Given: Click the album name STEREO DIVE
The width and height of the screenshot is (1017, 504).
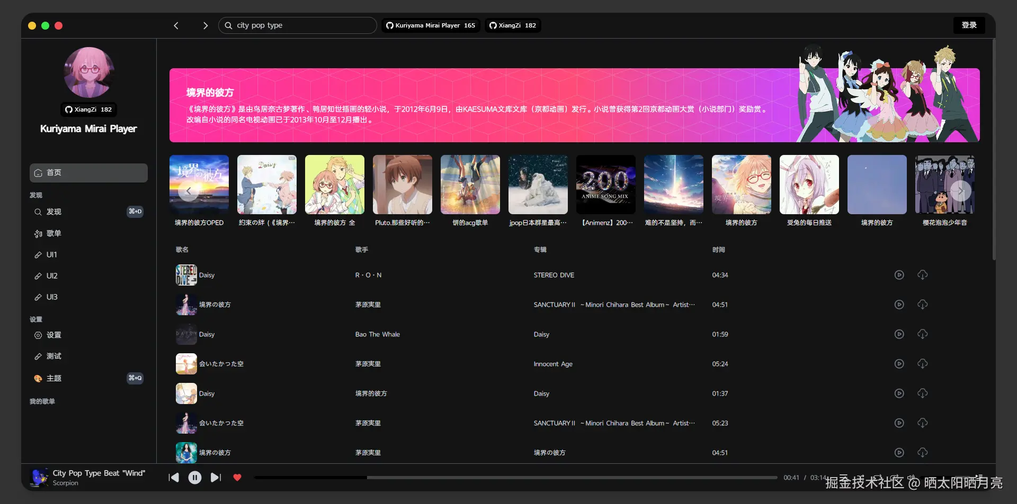Looking at the screenshot, I should coord(554,275).
